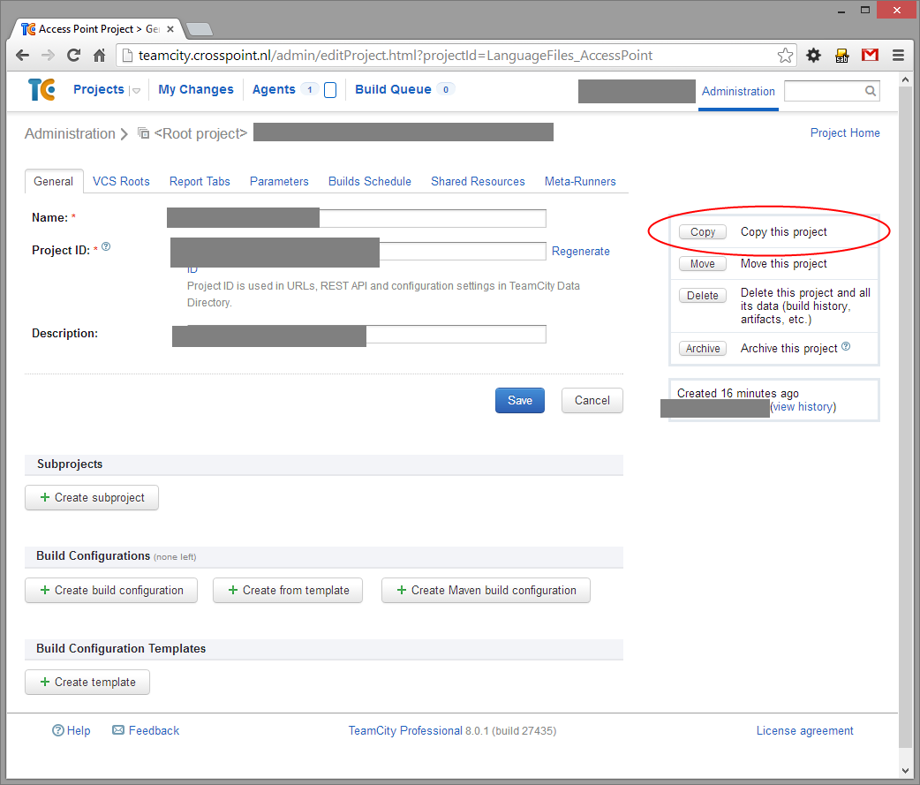Click the scrollbar down arrow
Image resolution: width=920 pixels, height=785 pixels.
coord(905,771)
